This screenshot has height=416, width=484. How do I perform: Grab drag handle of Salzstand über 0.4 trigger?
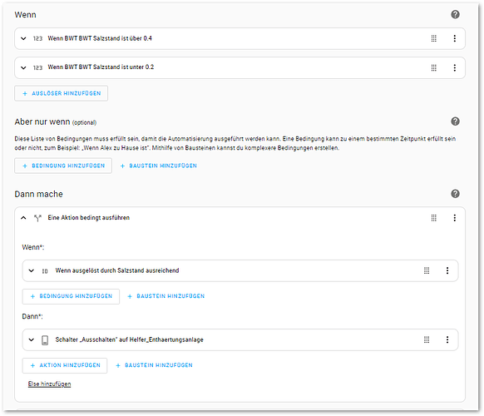433,38
